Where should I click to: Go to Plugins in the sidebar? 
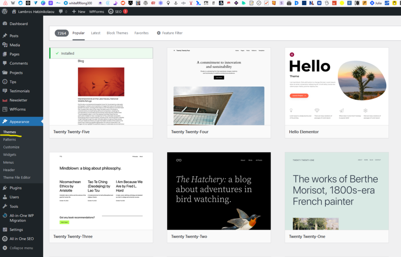16,188
